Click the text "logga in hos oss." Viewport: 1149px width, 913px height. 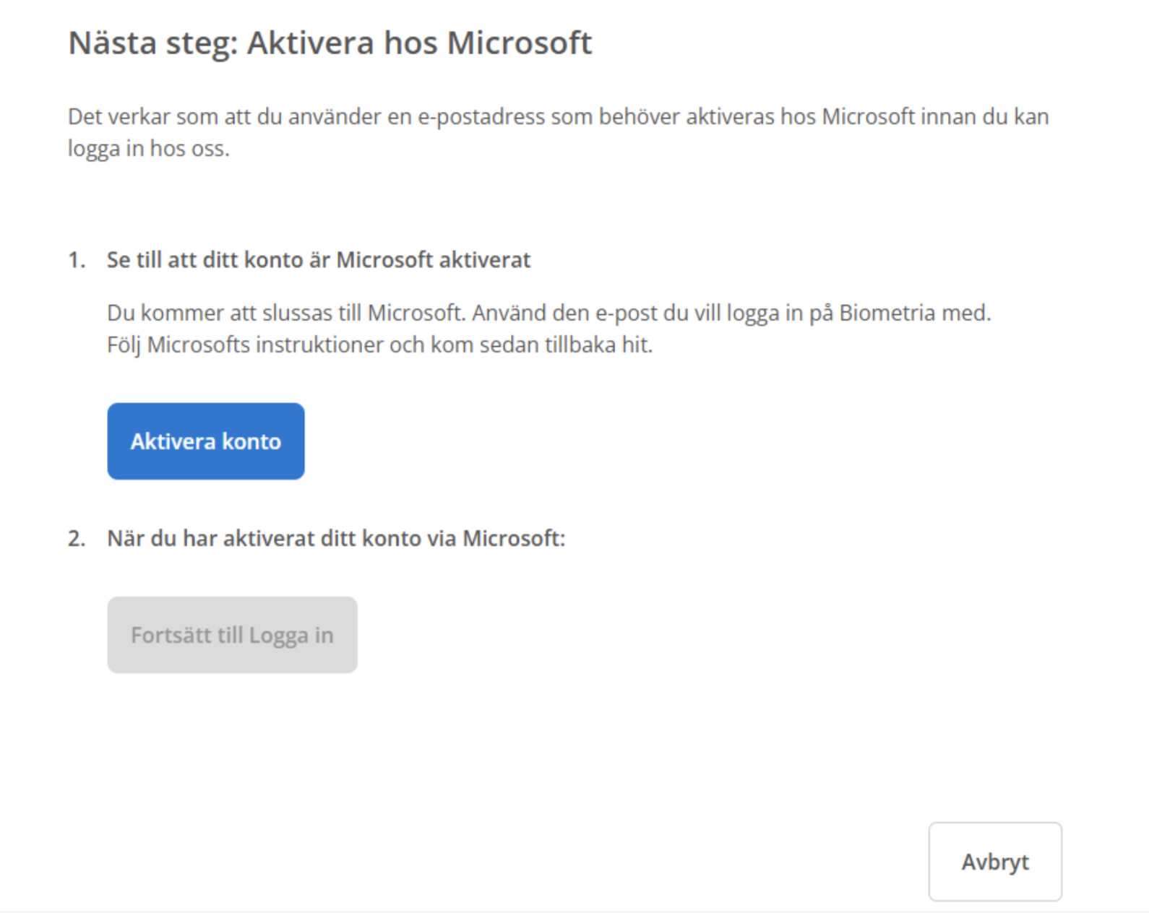tap(149, 148)
